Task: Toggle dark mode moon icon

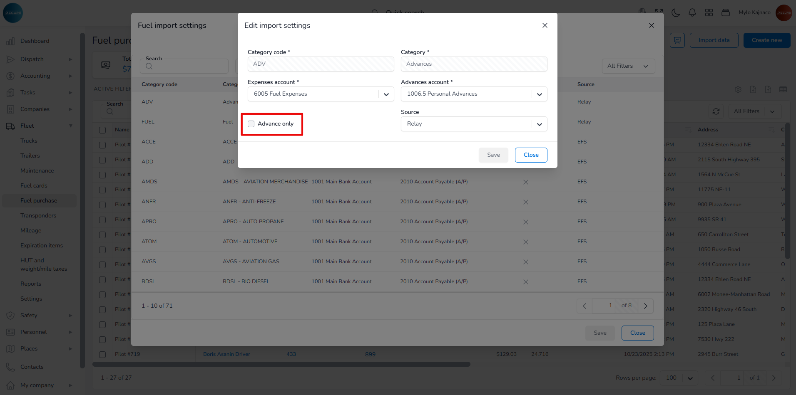Action: click(x=676, y=13)
